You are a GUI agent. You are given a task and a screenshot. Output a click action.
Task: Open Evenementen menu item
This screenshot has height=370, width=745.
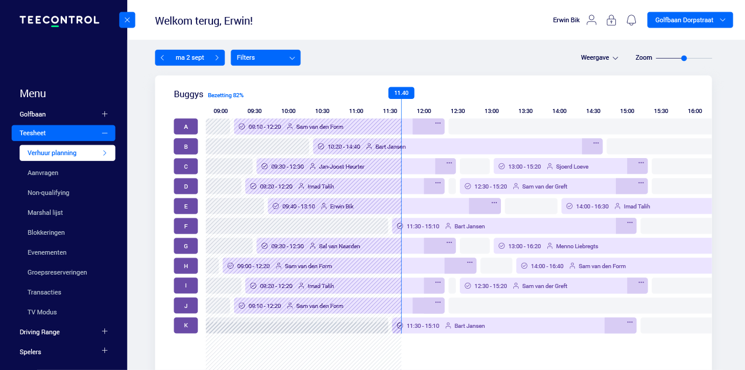click(47, 252)
